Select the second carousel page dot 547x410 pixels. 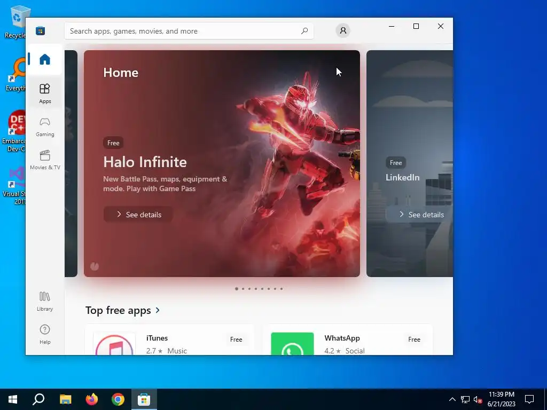tap(243, 289)
